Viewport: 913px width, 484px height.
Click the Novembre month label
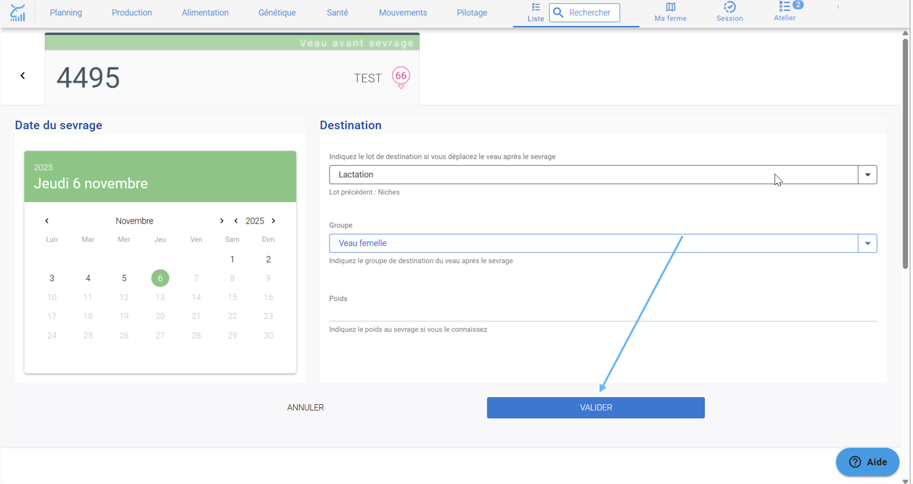[135, 221]
